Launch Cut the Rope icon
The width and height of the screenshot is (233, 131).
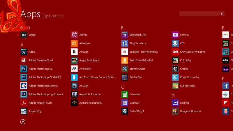[x=175, y=86]
